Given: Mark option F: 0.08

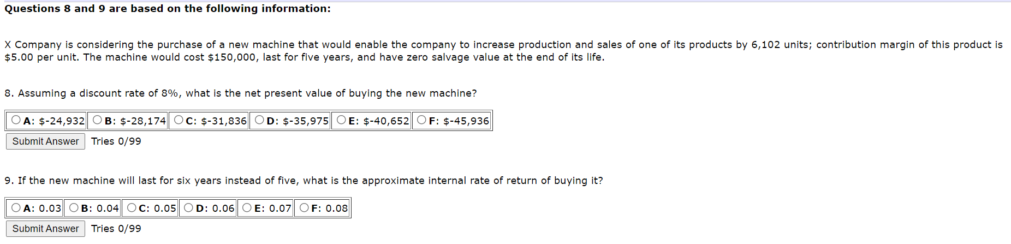Looking at the screenshot, I should click(x=304, y=207).
